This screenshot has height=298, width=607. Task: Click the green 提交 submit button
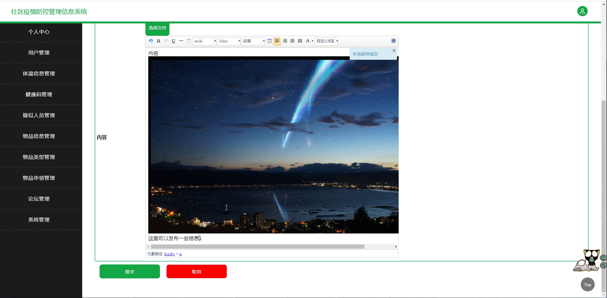click(130, 271)
